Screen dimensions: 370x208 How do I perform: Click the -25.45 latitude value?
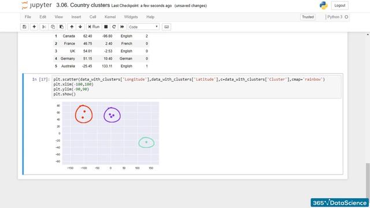[87, 66]
